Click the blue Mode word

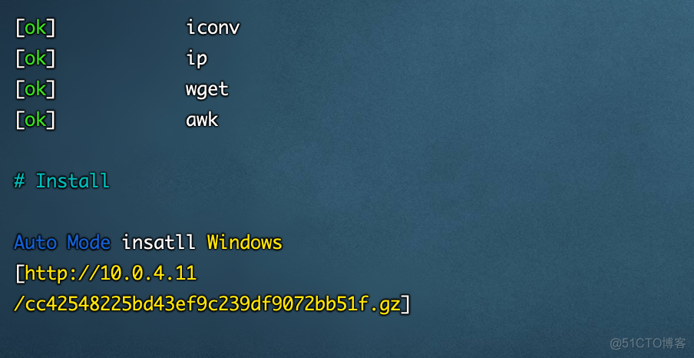[88, 242]
